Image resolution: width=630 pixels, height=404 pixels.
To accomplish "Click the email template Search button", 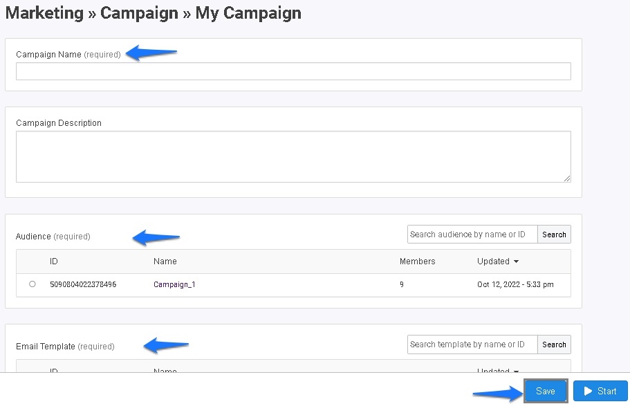I will pyautogui.click(x=554, y=345).
